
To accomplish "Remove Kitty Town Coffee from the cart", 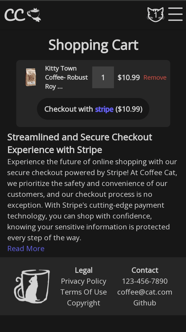I will 155,78.
